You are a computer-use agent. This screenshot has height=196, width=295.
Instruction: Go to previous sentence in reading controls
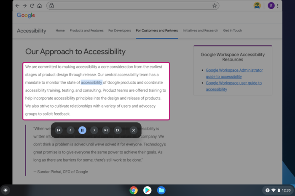pos(70,130)
